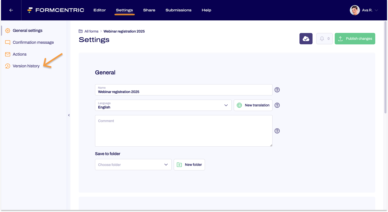Click the General settings gear icon
Image resolution: width=388 pixels, height=212 pixels.
8,30
